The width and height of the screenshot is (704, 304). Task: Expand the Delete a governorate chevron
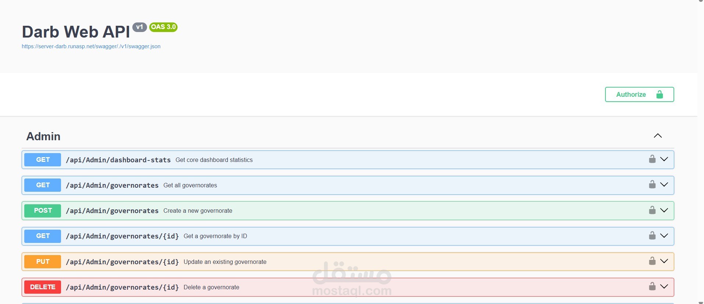[664, 286]
